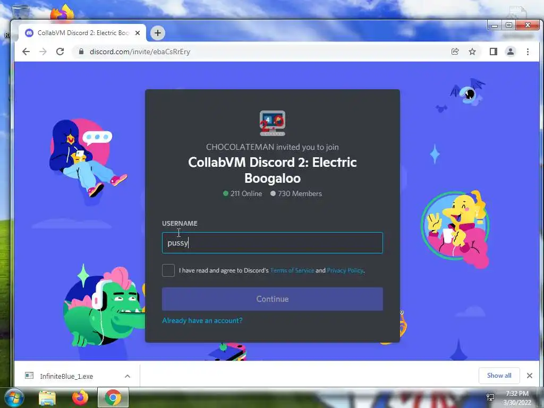Screen dimensions: 544x408
Task: Click the Firefox desktop icon behind Chrome
Action: pos(62,13)
